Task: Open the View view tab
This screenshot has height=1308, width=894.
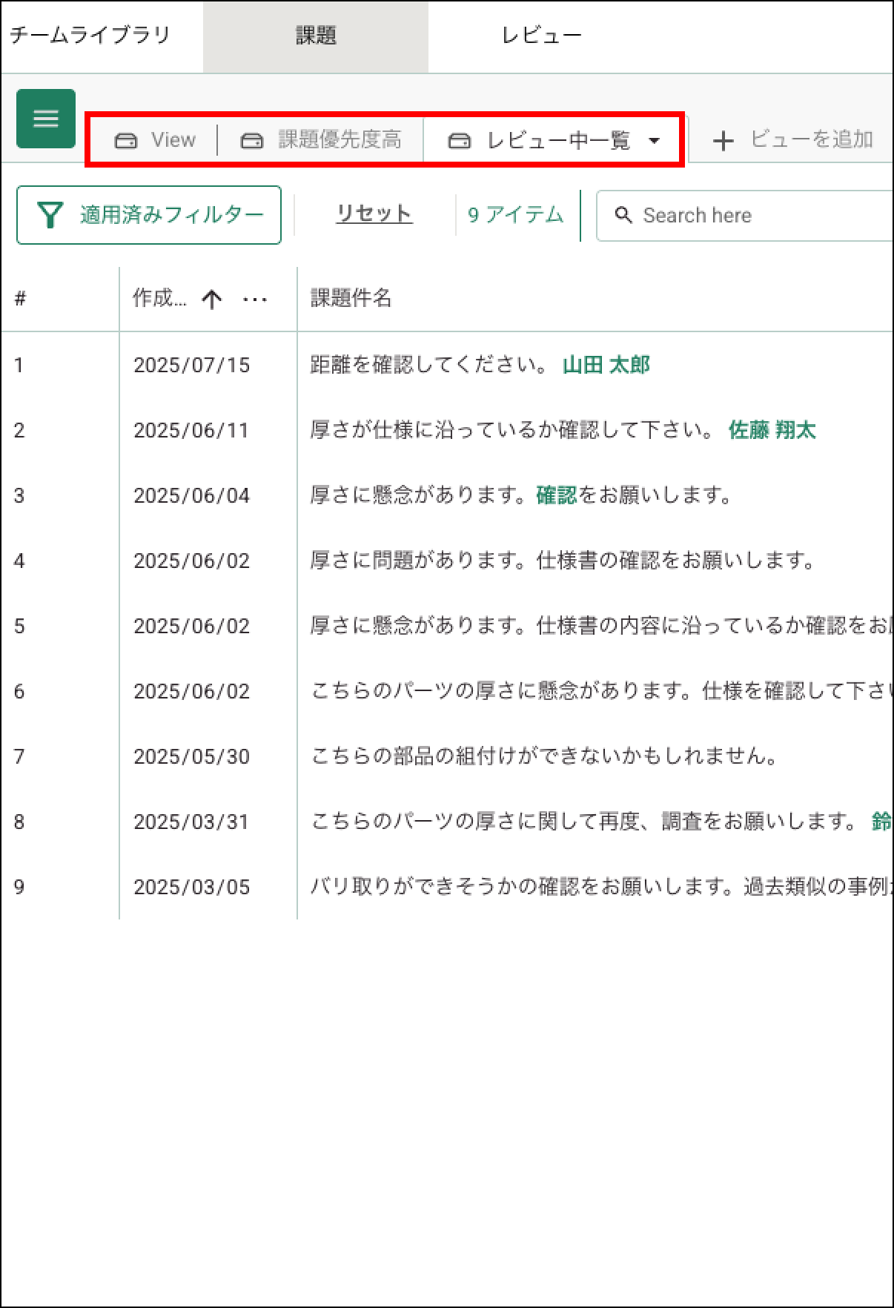Action: coord(156,140)
